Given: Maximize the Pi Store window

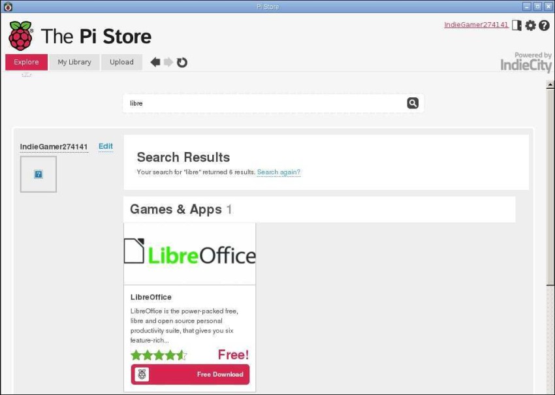Looking at the screenshot, I should point(537,7).
